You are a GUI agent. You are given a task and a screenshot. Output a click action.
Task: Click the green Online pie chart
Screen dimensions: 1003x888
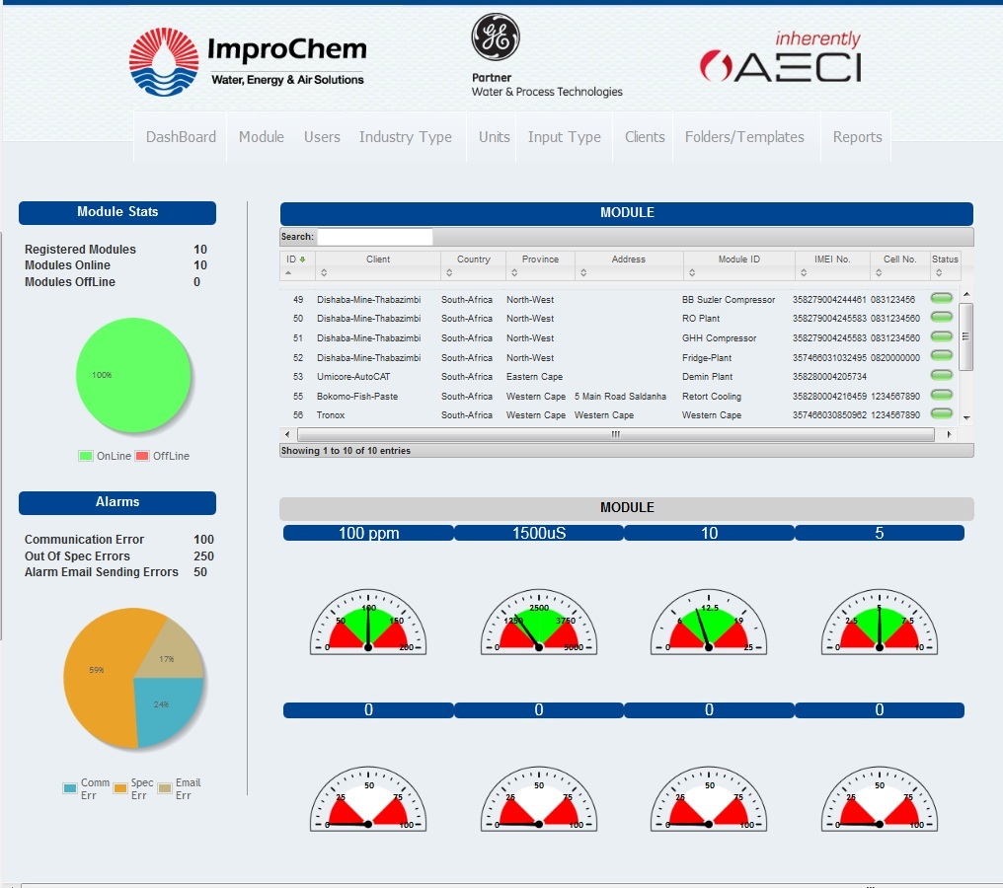pyautogui.click(x=132, y=377)
